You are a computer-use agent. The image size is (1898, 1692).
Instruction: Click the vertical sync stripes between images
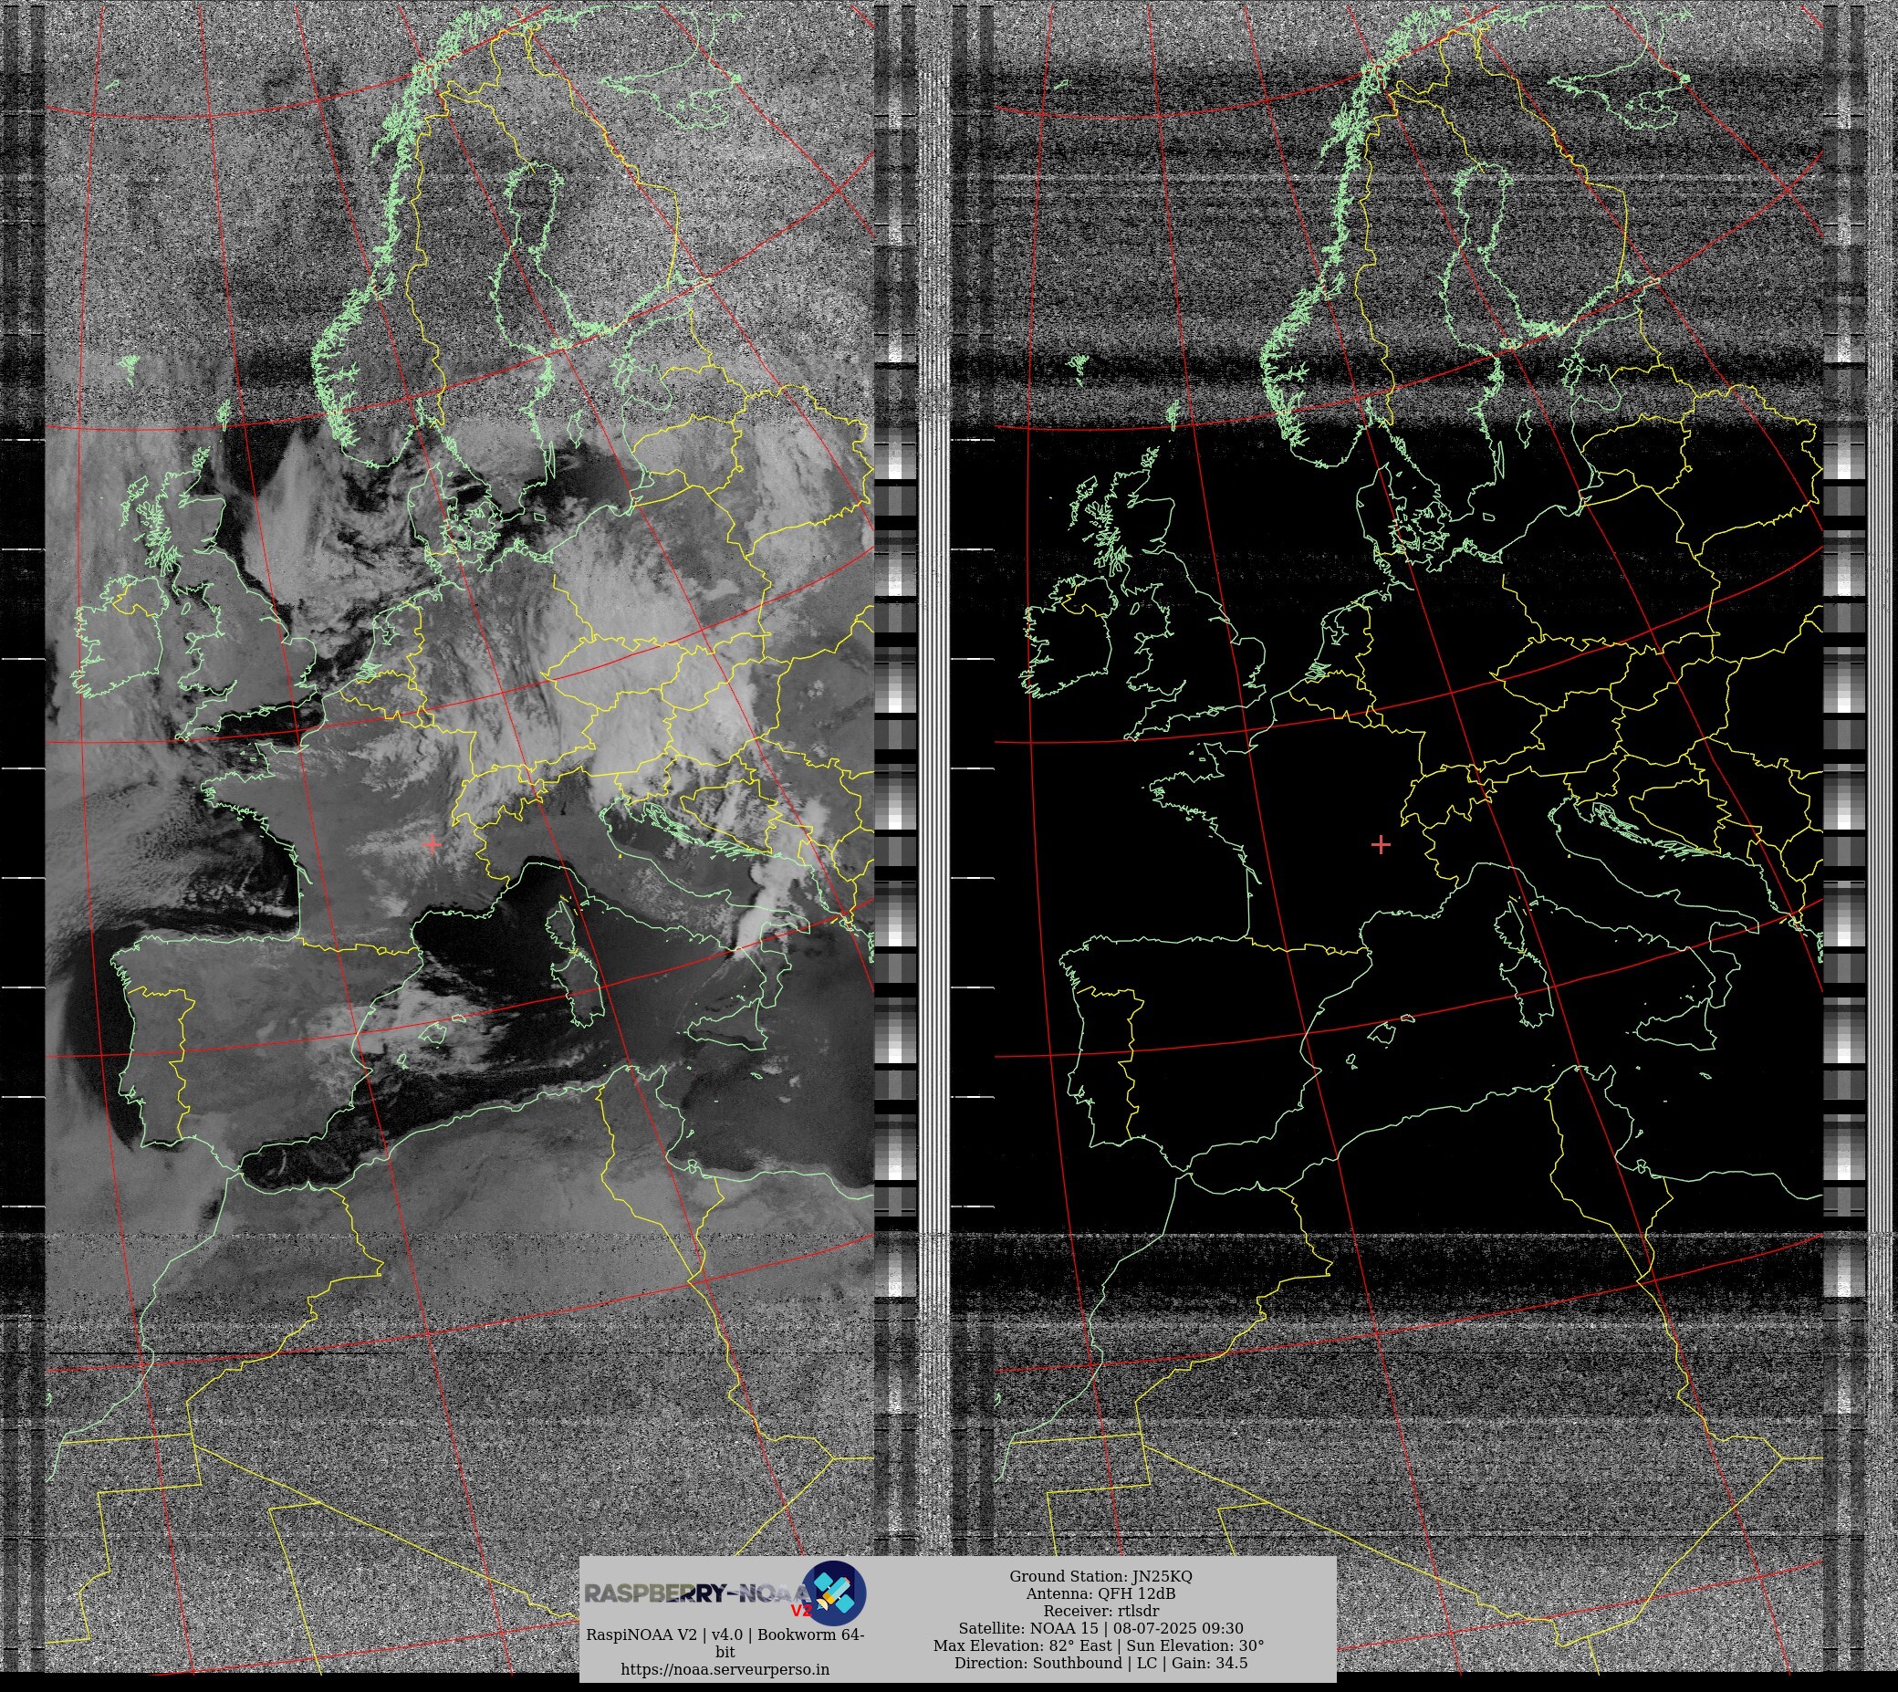point(934,837)
